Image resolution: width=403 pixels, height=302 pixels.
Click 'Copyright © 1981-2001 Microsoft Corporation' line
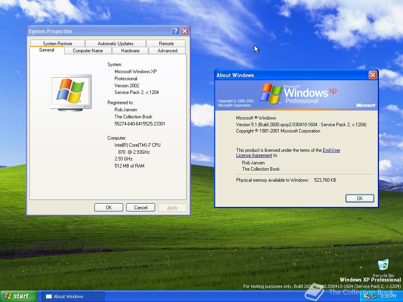tap(278, 131)
